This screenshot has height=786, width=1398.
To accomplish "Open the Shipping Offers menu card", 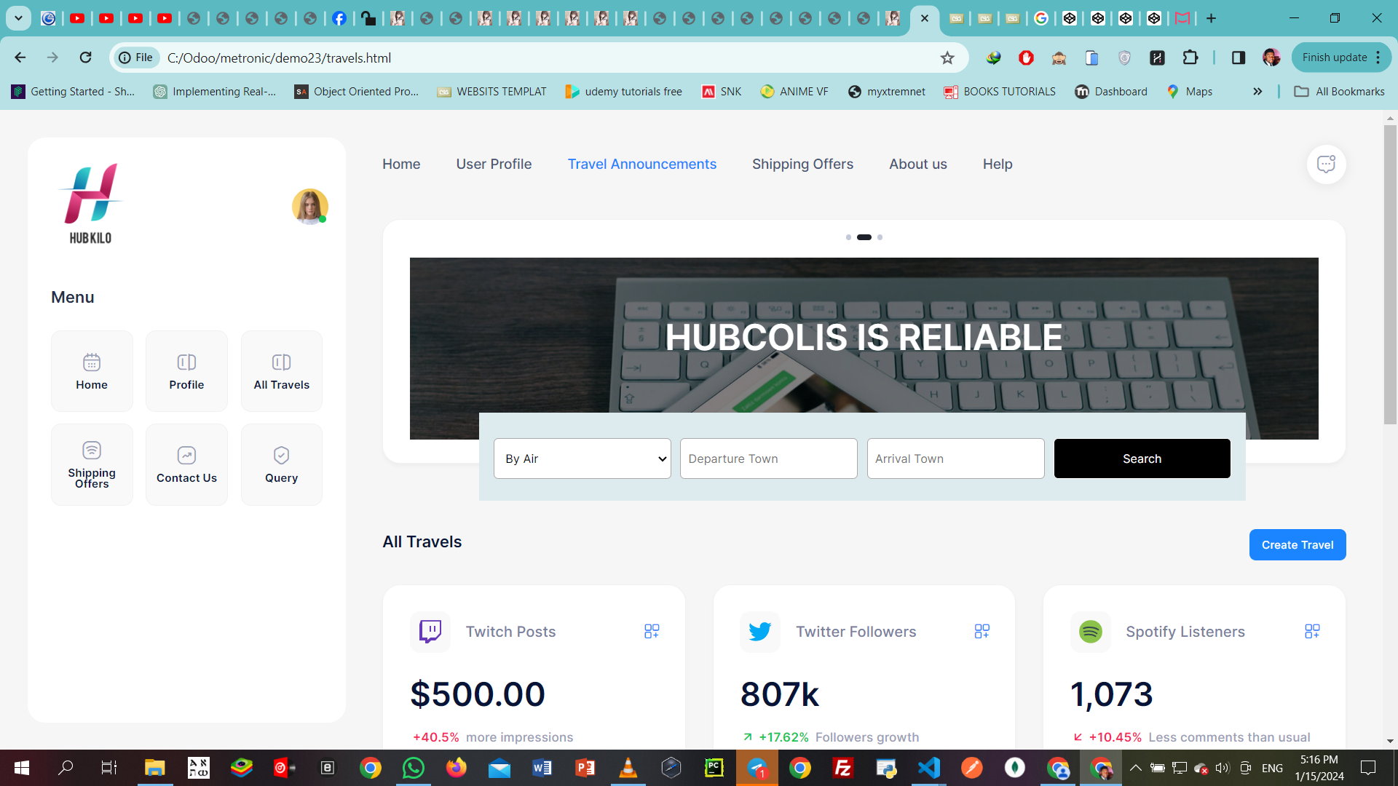I will point(92,464).
